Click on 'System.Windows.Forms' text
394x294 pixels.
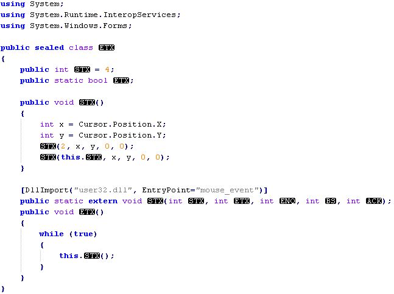79,26
